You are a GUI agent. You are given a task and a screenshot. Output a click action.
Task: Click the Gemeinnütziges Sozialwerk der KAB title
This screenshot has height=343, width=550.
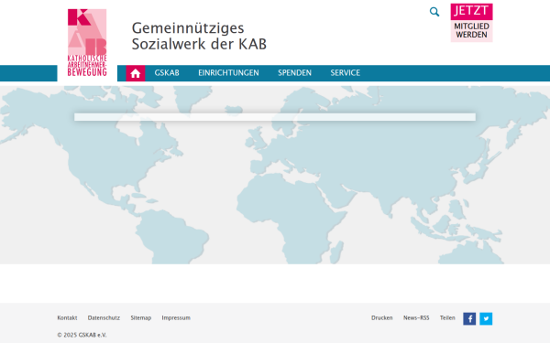(199, 36)
